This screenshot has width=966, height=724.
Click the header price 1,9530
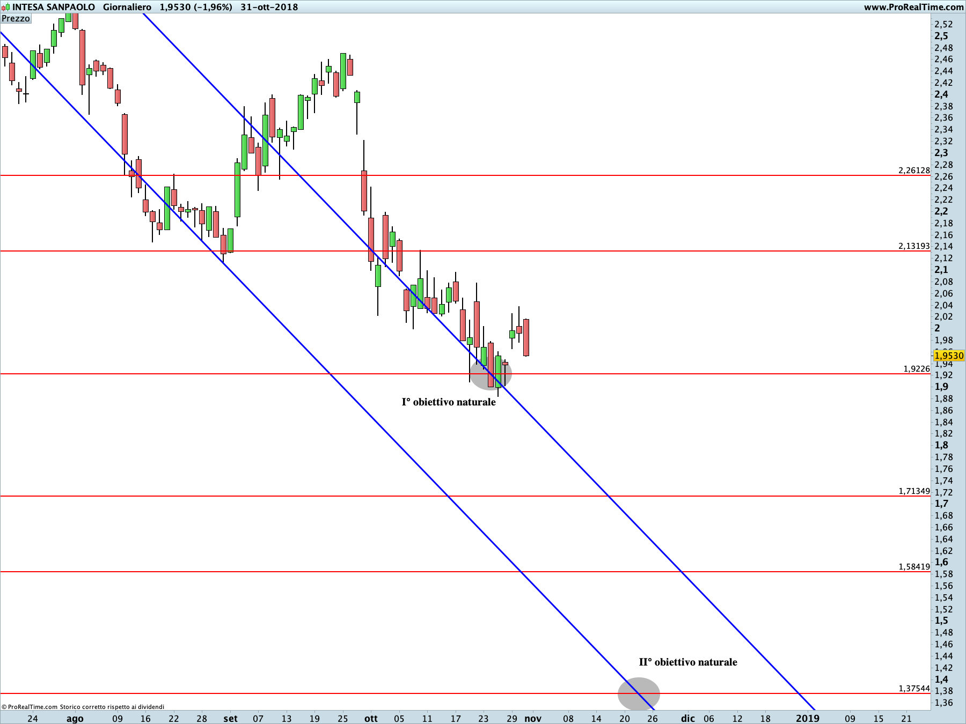175,7
